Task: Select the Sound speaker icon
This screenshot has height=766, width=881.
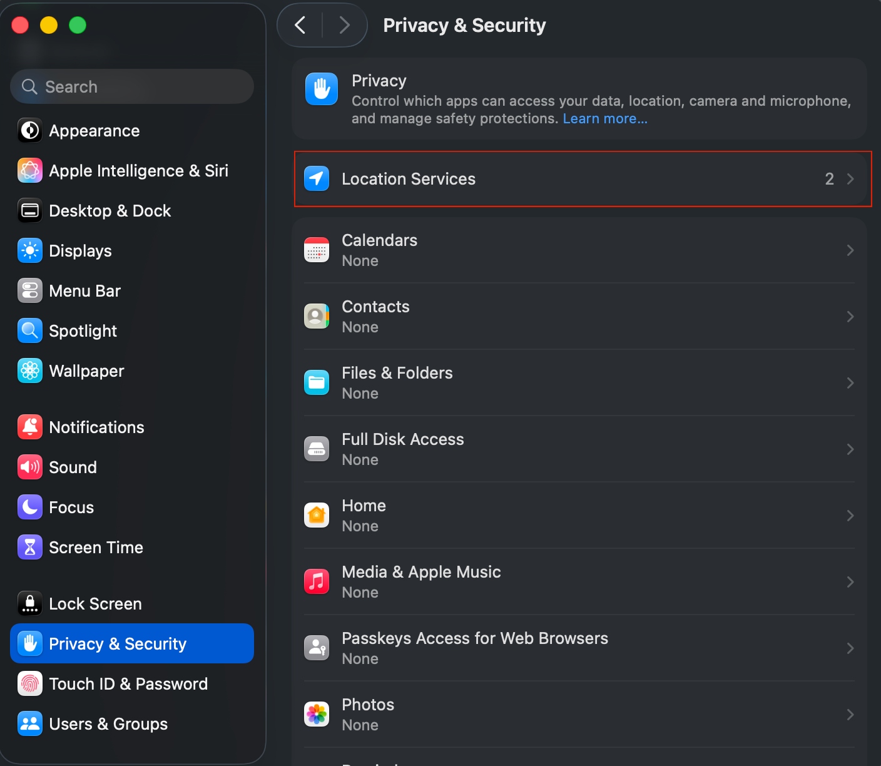Action: pyautogui.click(x=30, y=467)
